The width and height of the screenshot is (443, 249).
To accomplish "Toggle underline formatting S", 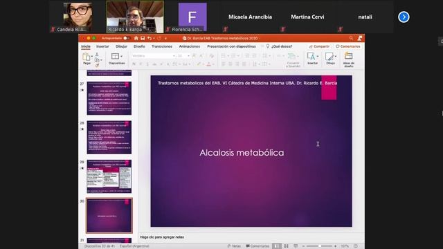I will click(147, 64).
